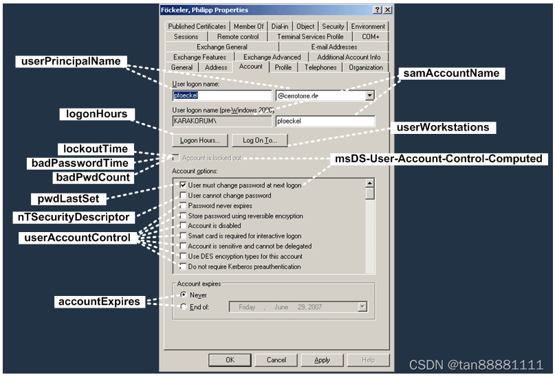This screenshot has width=555, height=377.
Task: Open the Sessions tab
Action: (186, 37)
